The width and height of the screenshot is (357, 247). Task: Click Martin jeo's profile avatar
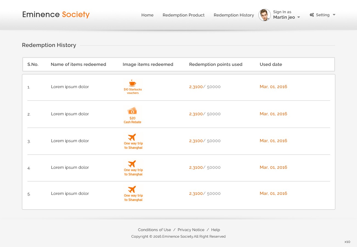point(264,15)
